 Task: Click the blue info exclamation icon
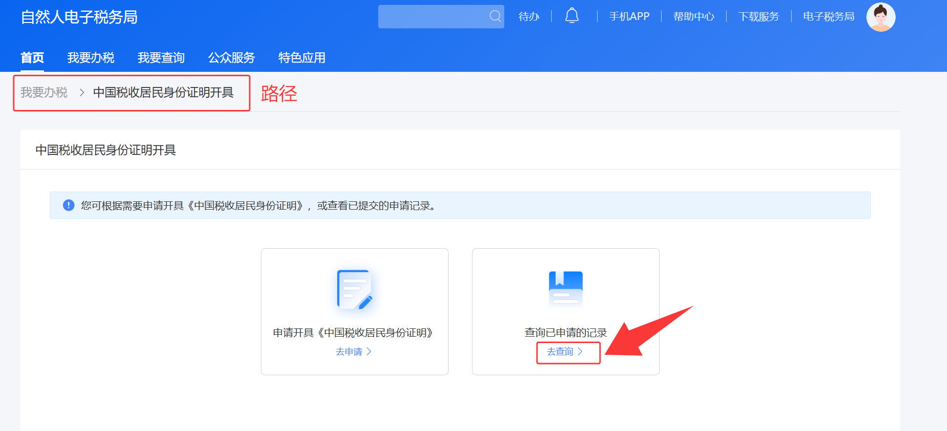[x=69, y=205]
